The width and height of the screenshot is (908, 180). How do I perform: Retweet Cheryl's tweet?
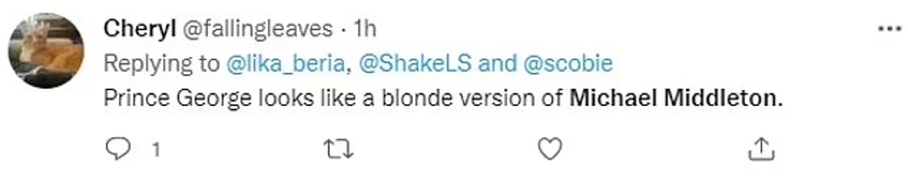coord(338,149)
